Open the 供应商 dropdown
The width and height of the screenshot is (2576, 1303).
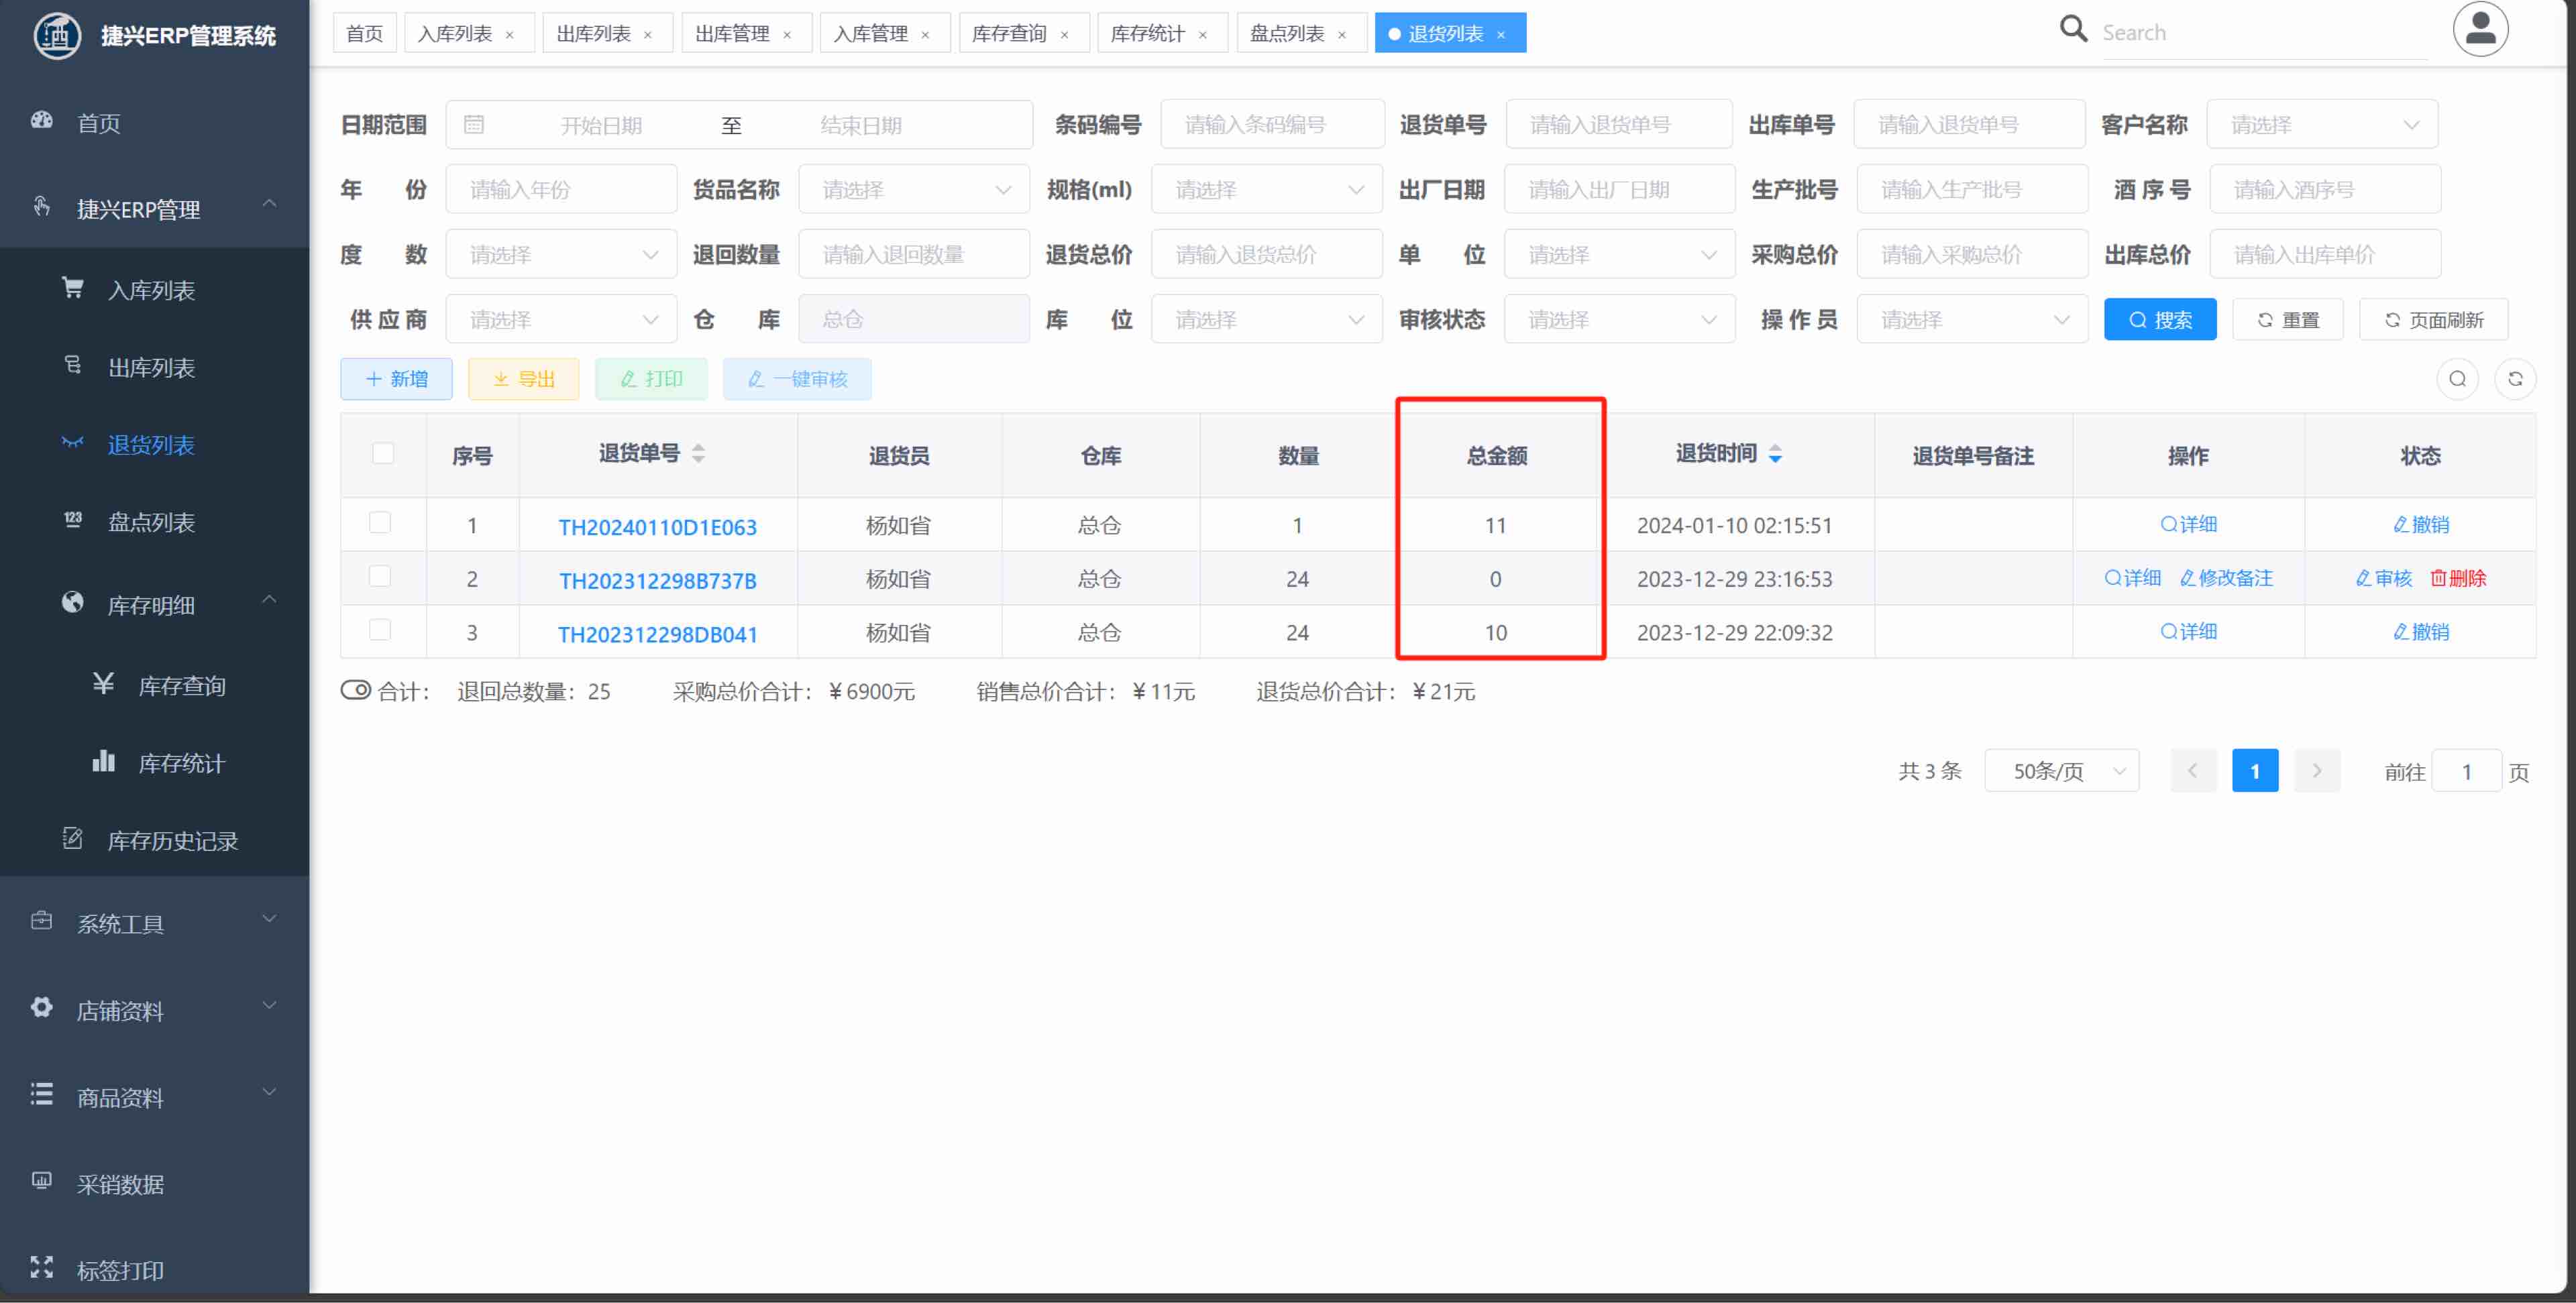[x=561, y=319]
